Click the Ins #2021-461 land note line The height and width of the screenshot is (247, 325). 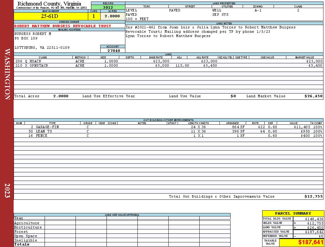click(x=210, y=27)
